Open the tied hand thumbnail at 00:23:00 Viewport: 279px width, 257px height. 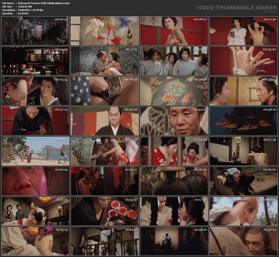[x=244, y=61]
